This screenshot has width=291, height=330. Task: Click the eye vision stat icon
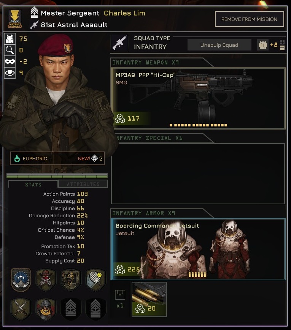10,73
